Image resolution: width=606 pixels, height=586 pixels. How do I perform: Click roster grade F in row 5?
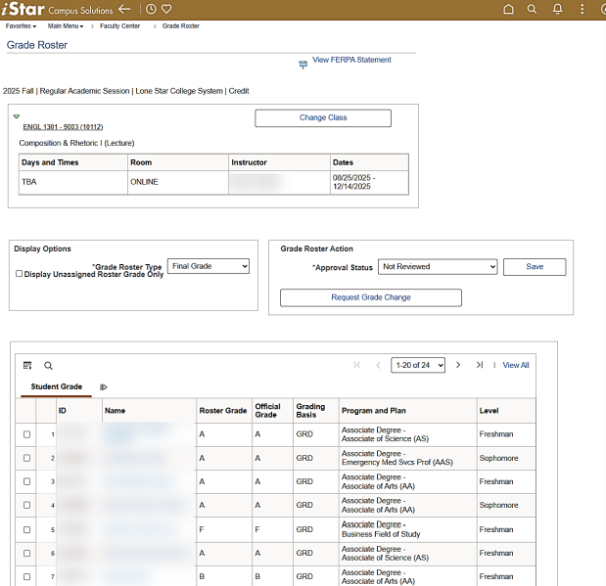[x=202, y=529]
